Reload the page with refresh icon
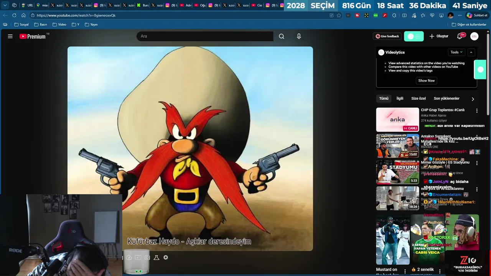 [x=14, y=15]
